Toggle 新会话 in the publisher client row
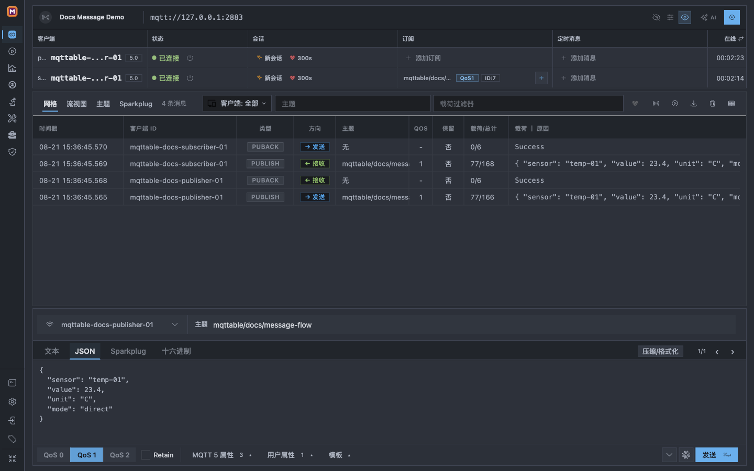The height and width of the screenshot is (471, 754). coord(270,58)
